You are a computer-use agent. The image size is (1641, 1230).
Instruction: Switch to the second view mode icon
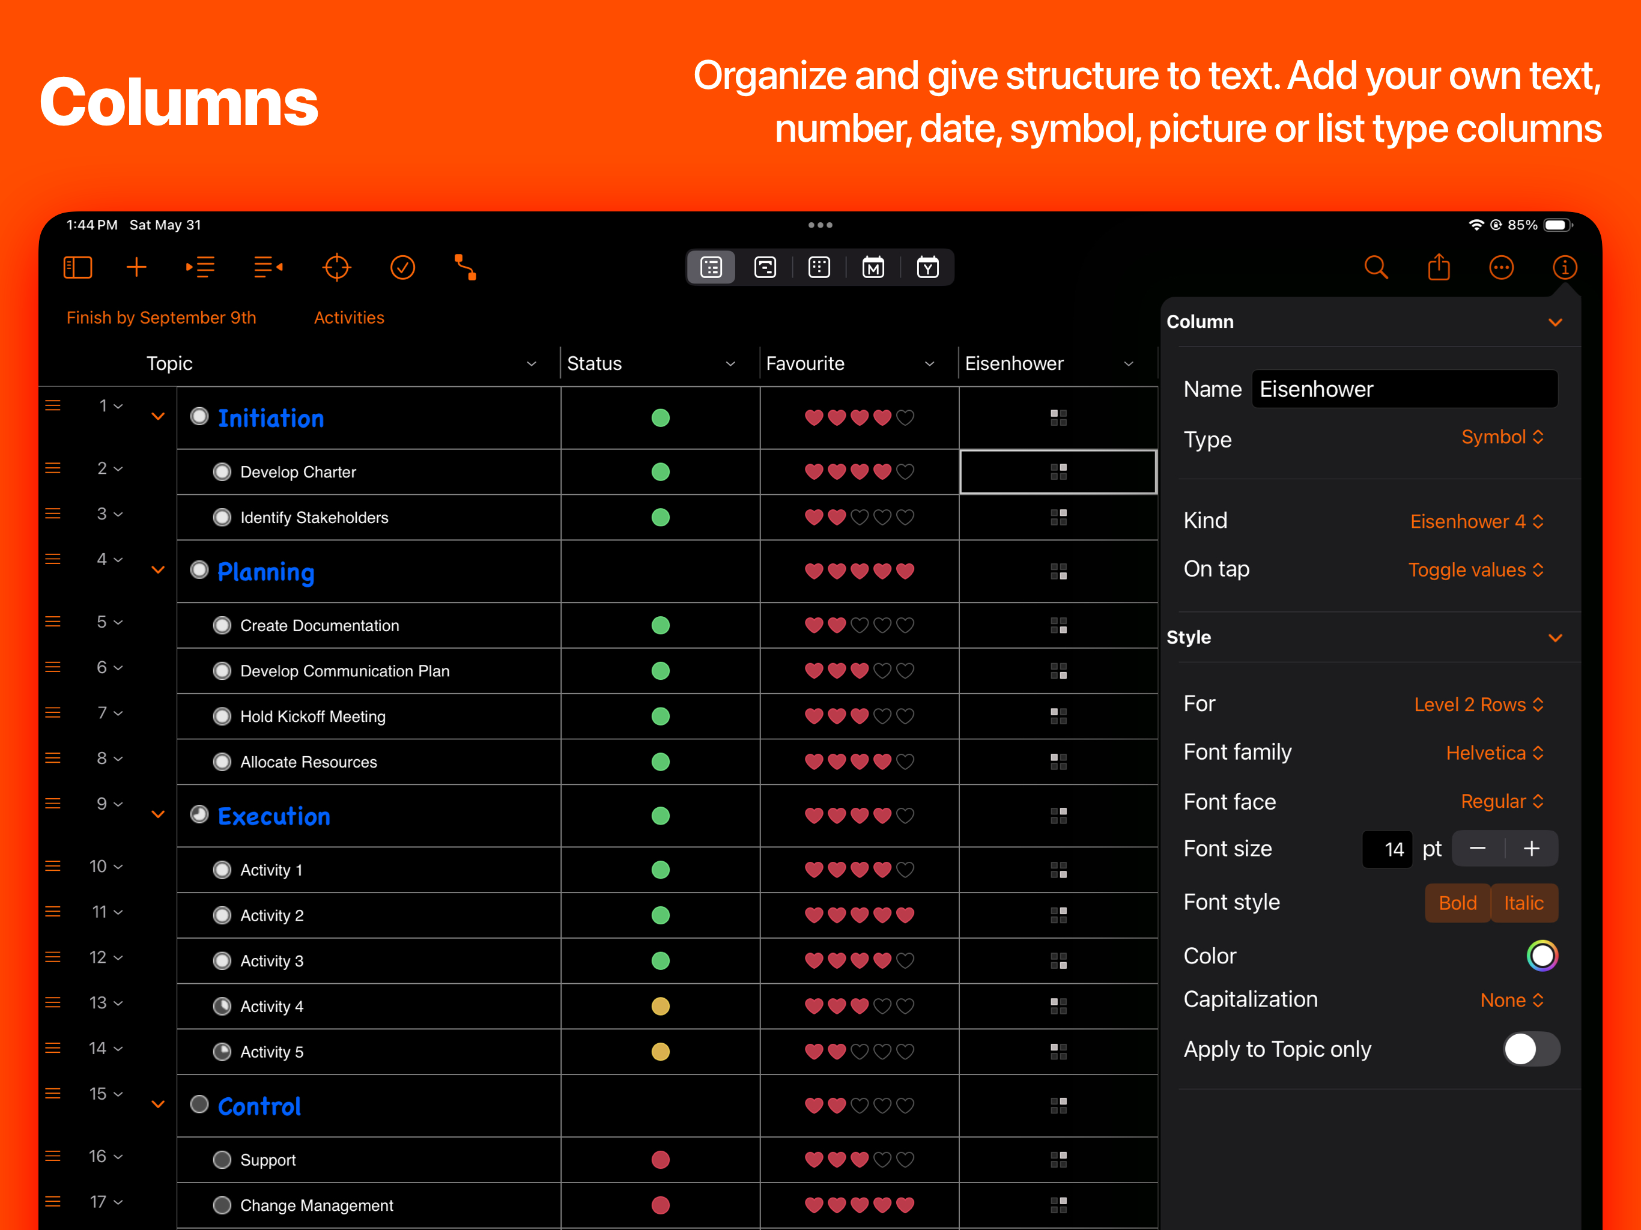[765, 267]
